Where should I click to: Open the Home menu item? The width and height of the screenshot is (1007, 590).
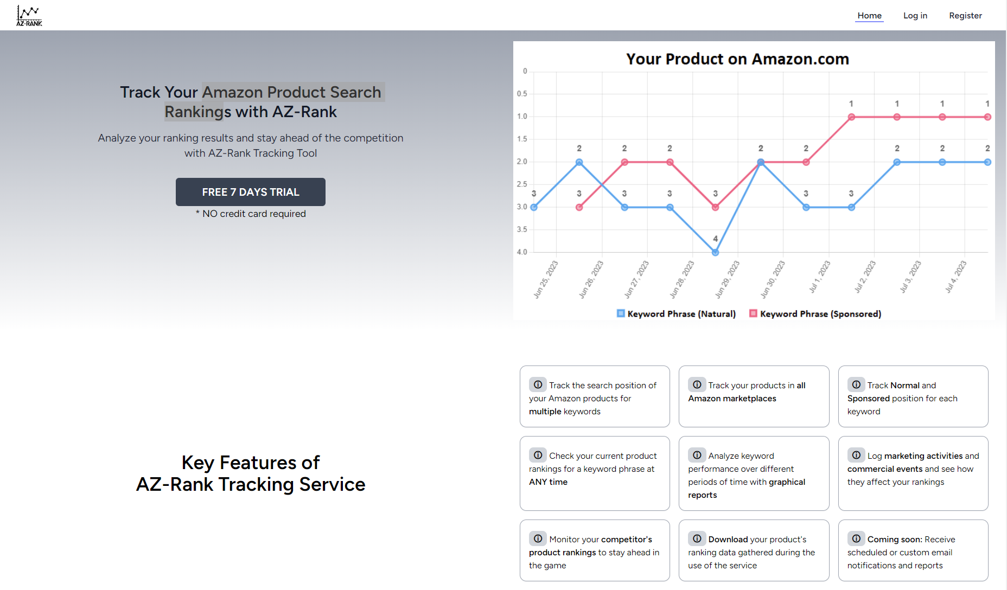869,16
